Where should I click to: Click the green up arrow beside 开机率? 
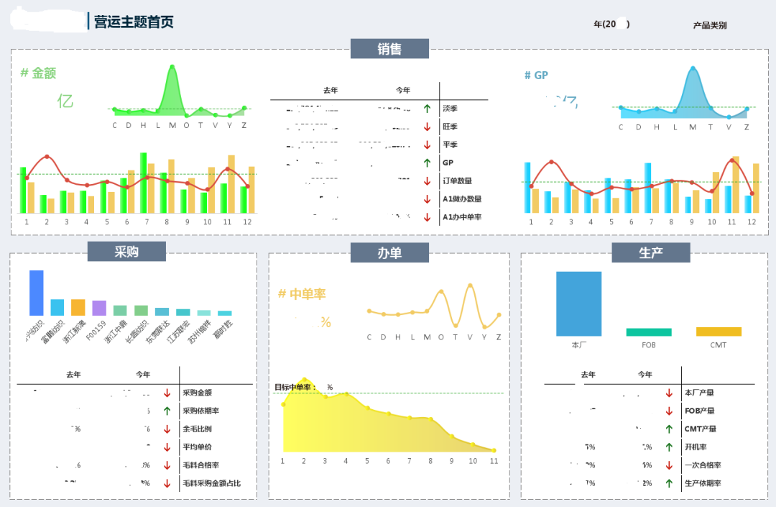coord(669,447)
